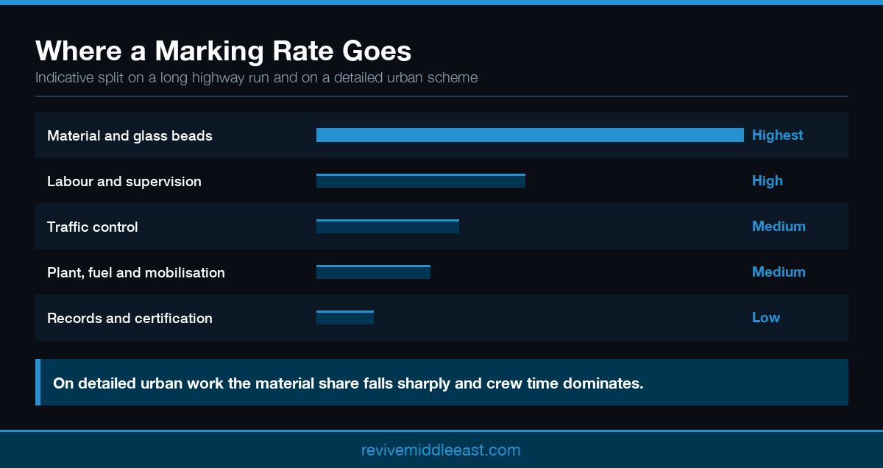The image size is (883, 468).
Task: Click the 'Low' rating label
Action: point(765,318)
